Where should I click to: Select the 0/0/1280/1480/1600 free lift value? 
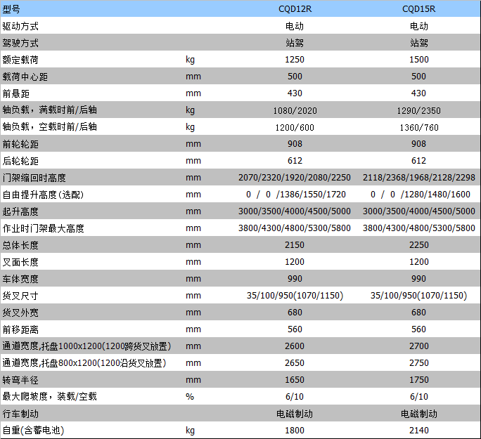click(418, 195)
